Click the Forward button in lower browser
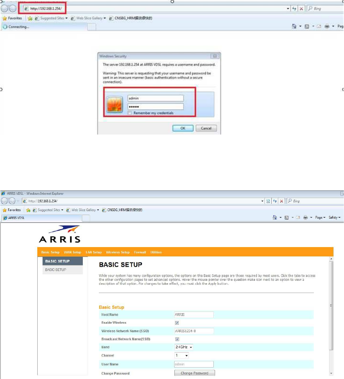Screen dimensions: 344x379 [12, 201]
